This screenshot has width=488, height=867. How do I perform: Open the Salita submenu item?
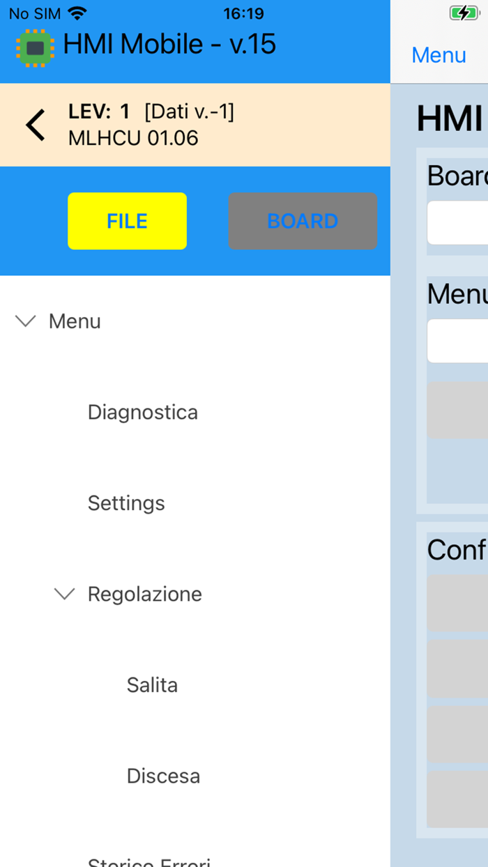[x=152, y=685]
